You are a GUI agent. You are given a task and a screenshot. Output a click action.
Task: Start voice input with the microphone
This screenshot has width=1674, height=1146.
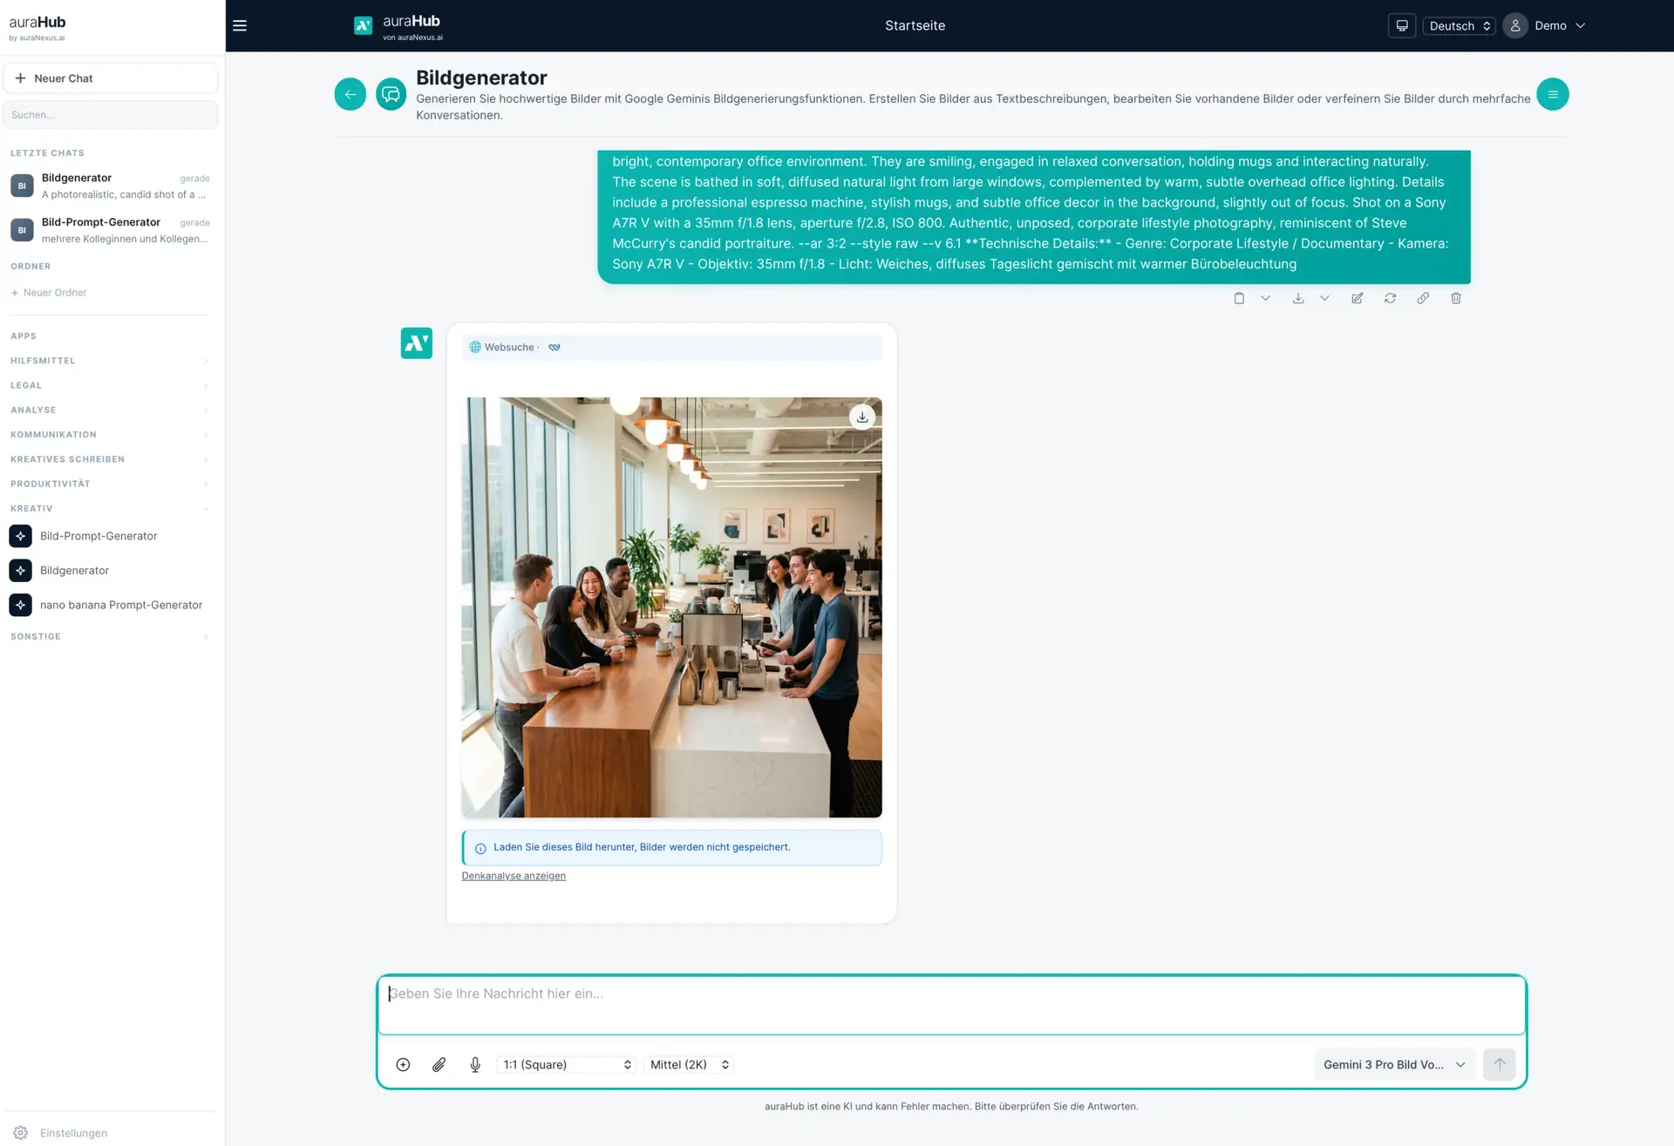475,1064
